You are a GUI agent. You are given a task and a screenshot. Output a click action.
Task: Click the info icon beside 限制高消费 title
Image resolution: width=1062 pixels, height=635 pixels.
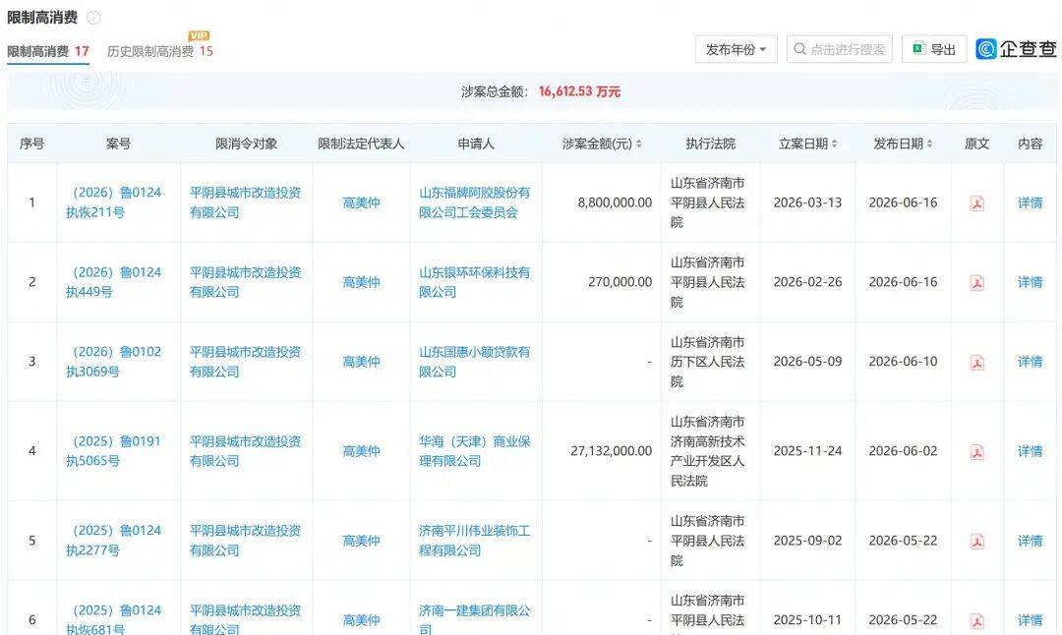(94, 18)
